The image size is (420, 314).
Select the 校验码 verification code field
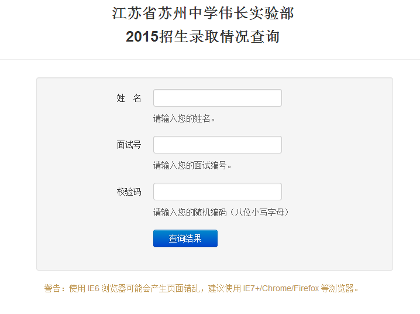(x=217, y=192)
